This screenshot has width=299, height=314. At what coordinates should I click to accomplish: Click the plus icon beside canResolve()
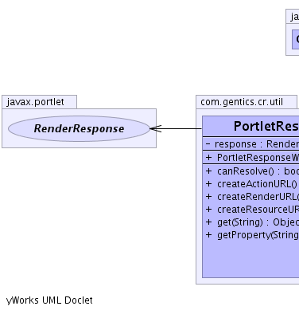208,171
